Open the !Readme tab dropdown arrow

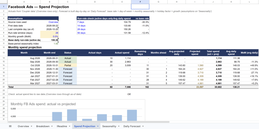pyautogui.click(x=69, y=126)
